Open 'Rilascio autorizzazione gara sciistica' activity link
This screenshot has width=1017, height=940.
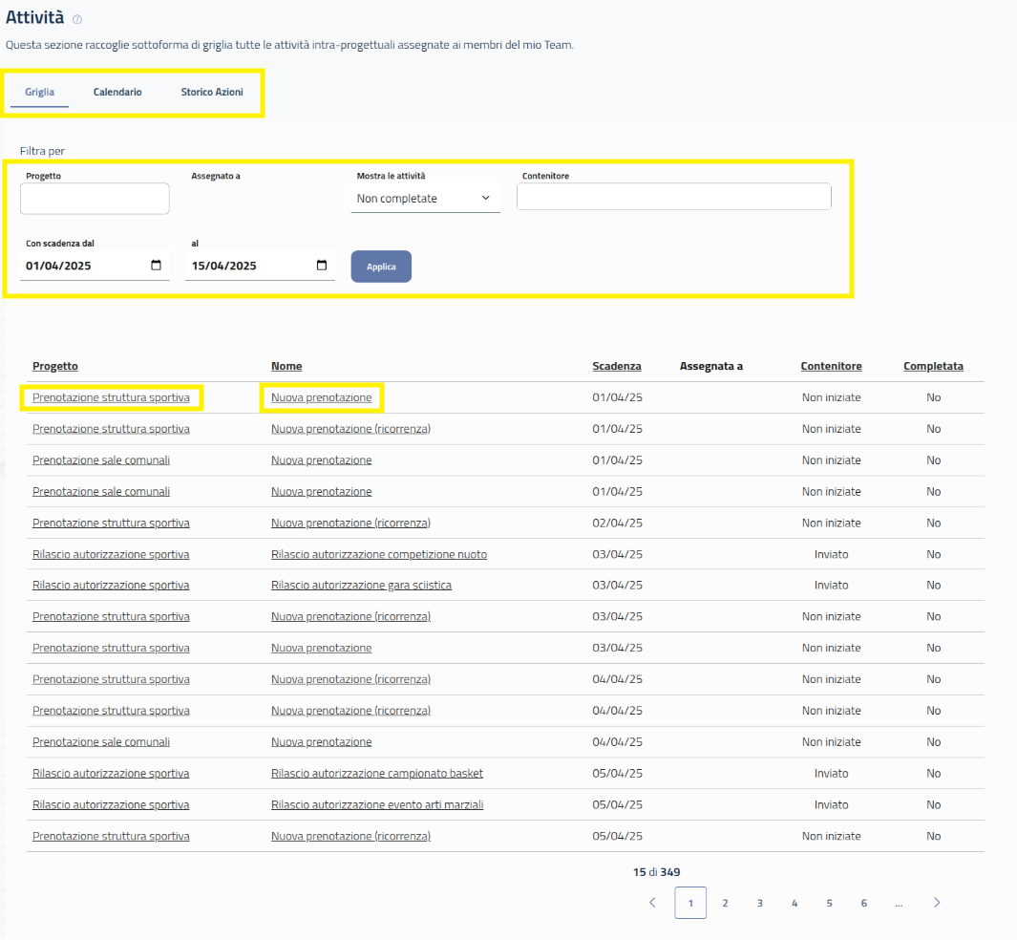coord(361,585)
